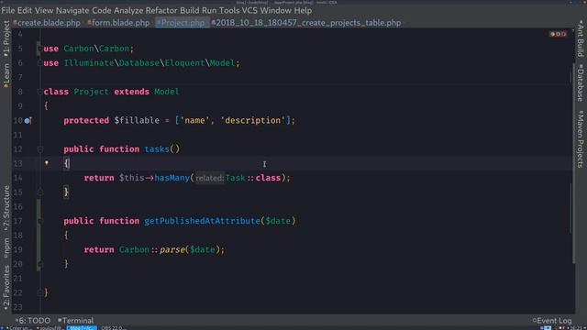This screenshot has width=587, height=330.
Task: Open the Window menu
Action: (x=276, y=10)
